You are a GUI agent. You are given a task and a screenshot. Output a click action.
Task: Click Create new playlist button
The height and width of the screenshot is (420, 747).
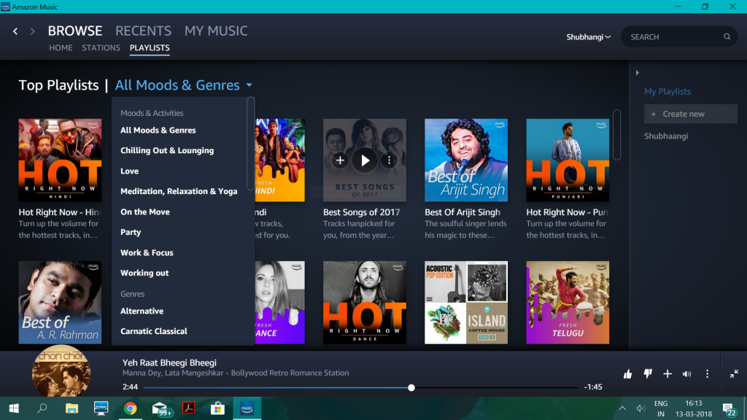pyautogui.click(x=691, y=114)
